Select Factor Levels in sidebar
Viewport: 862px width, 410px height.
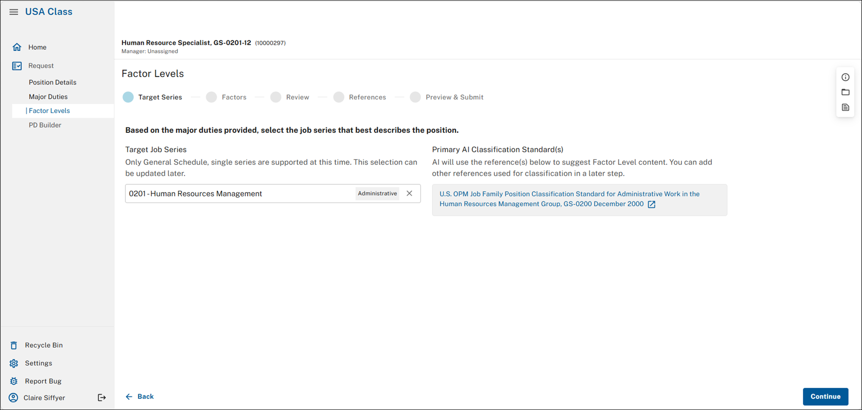point(49,111)
